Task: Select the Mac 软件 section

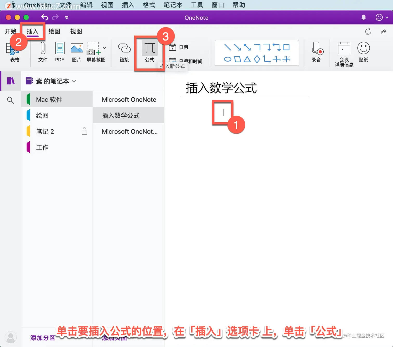Action: tap(57, 99)
